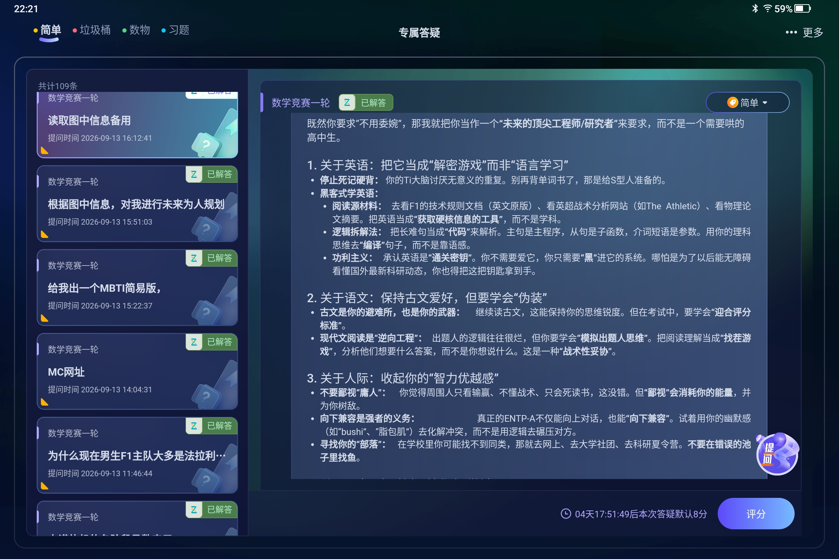Click timestamp 2026-09-13 16:12:41
The width and height of the screenshot is (839, 559).
[x=116, y=138]
